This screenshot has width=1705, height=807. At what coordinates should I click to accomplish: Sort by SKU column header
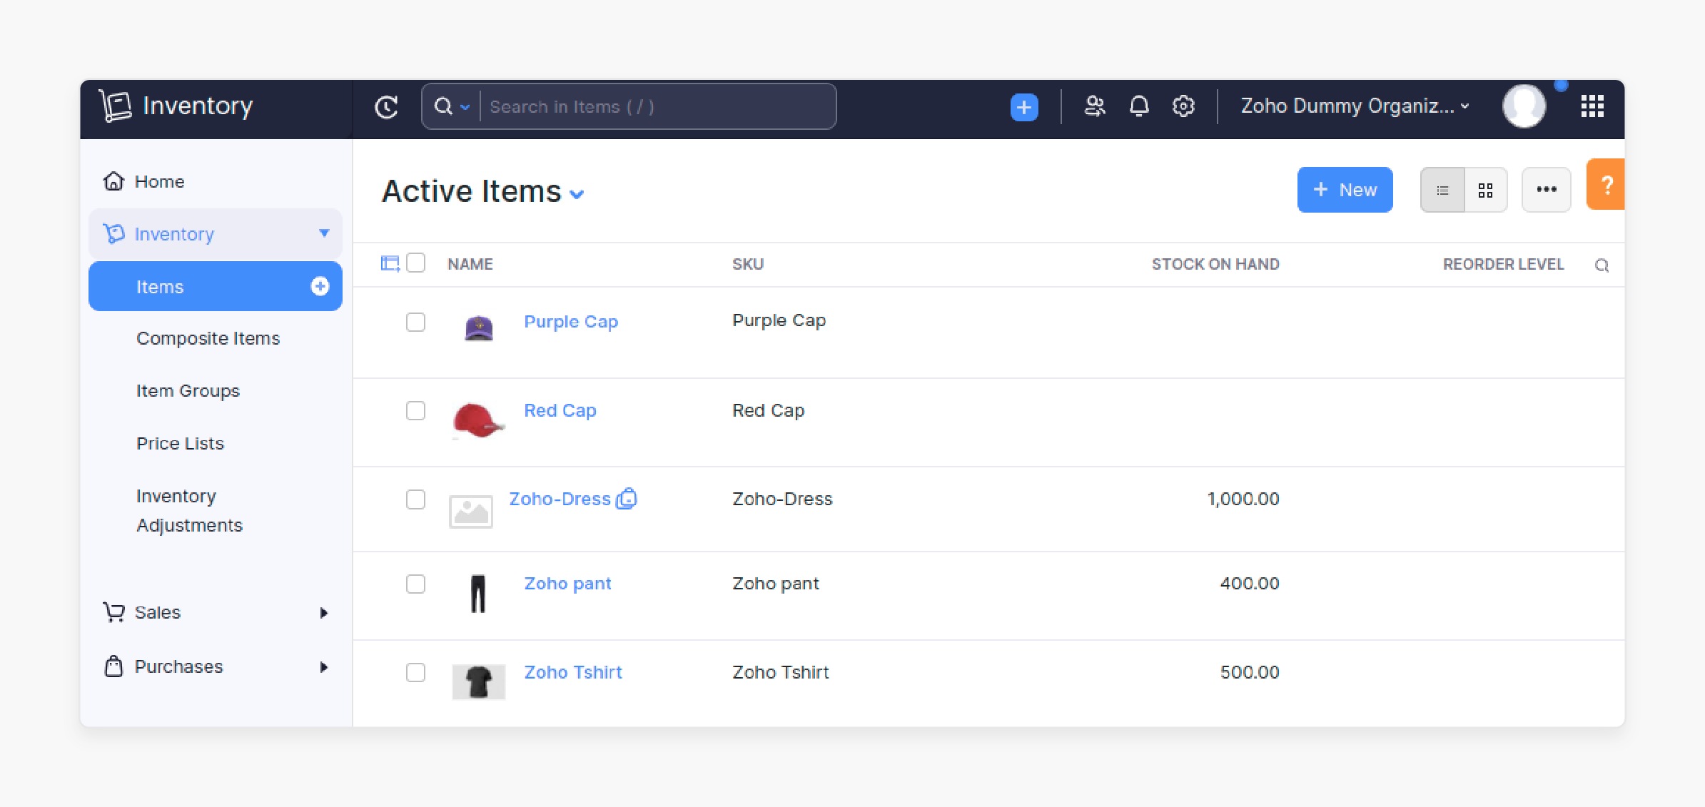coord(748,264)
